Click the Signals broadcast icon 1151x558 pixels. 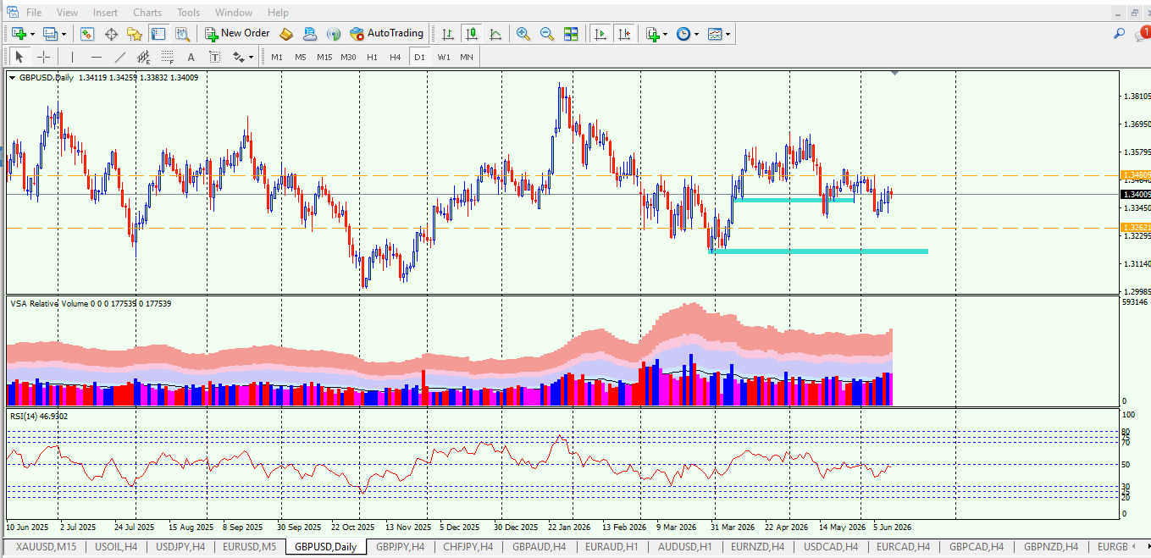point(334,34)
